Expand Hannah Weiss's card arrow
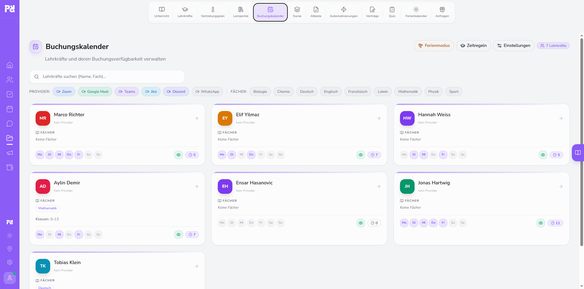Screen dimensions: 584x289 561,118
